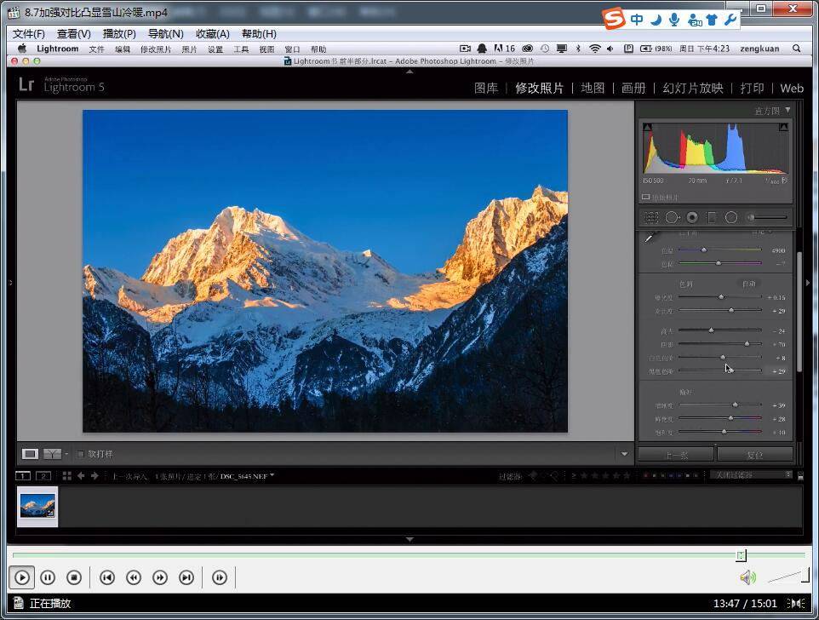The image size is (819, 620).
Task: Adjust the exposure slider handle
Action: point(721,296)
